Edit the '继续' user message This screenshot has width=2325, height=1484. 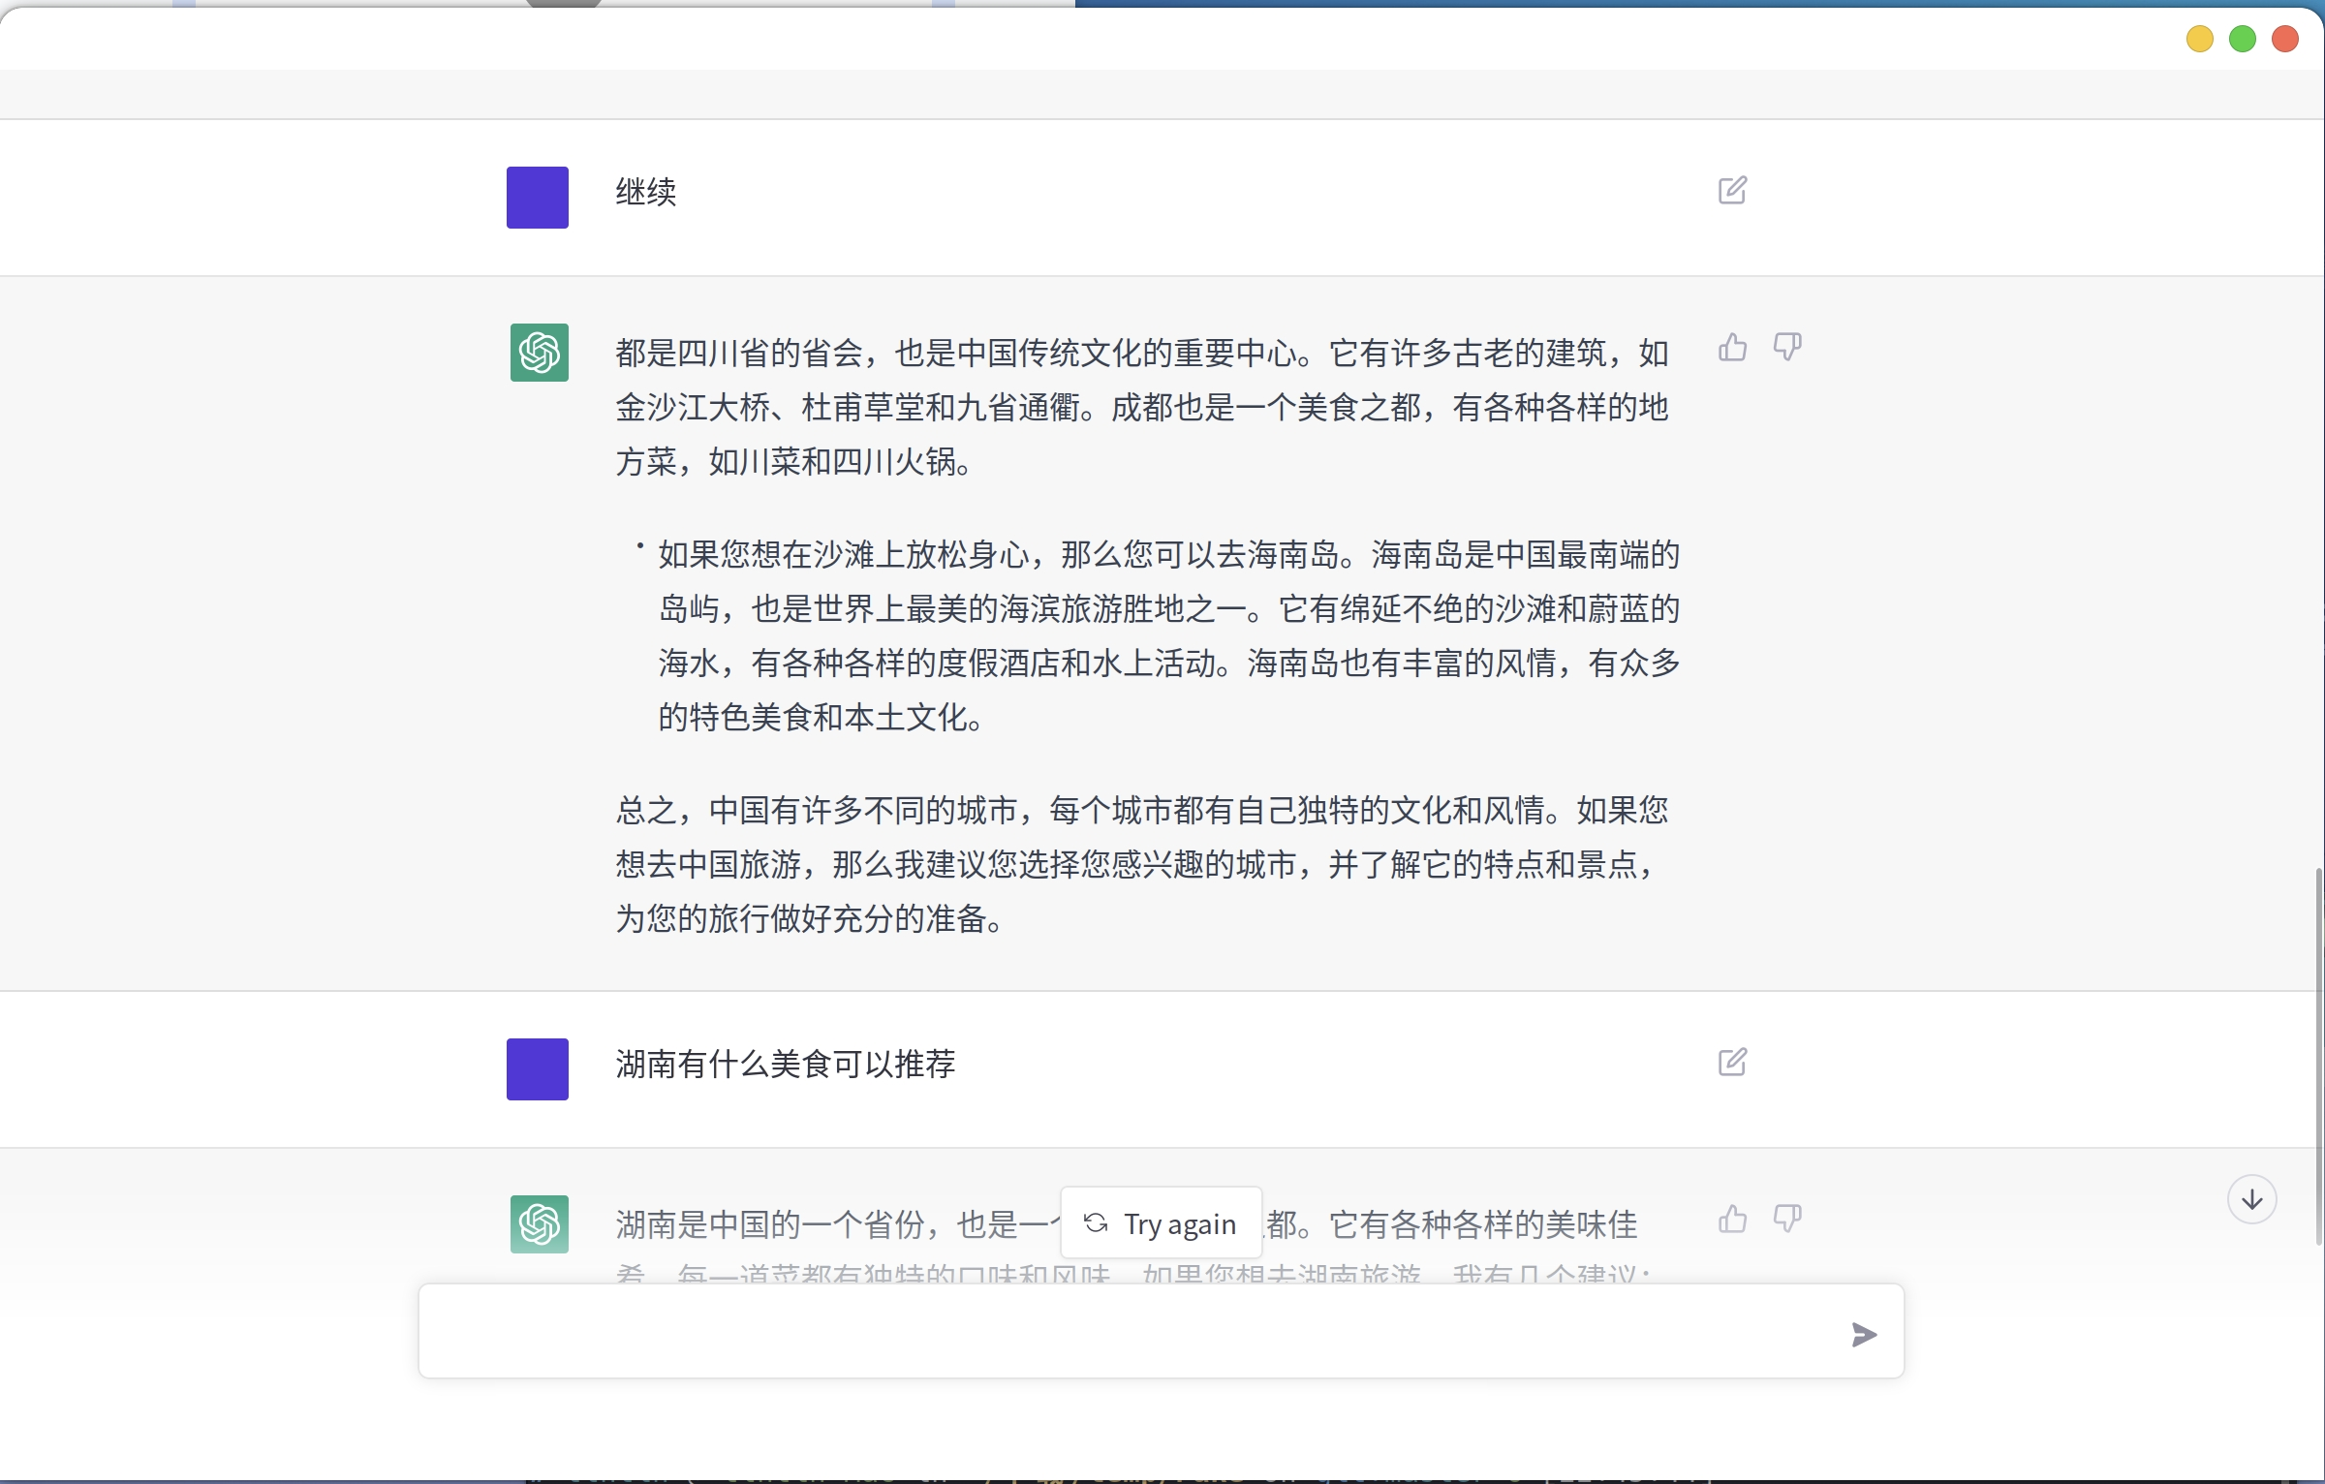(x=1732, y=191)
